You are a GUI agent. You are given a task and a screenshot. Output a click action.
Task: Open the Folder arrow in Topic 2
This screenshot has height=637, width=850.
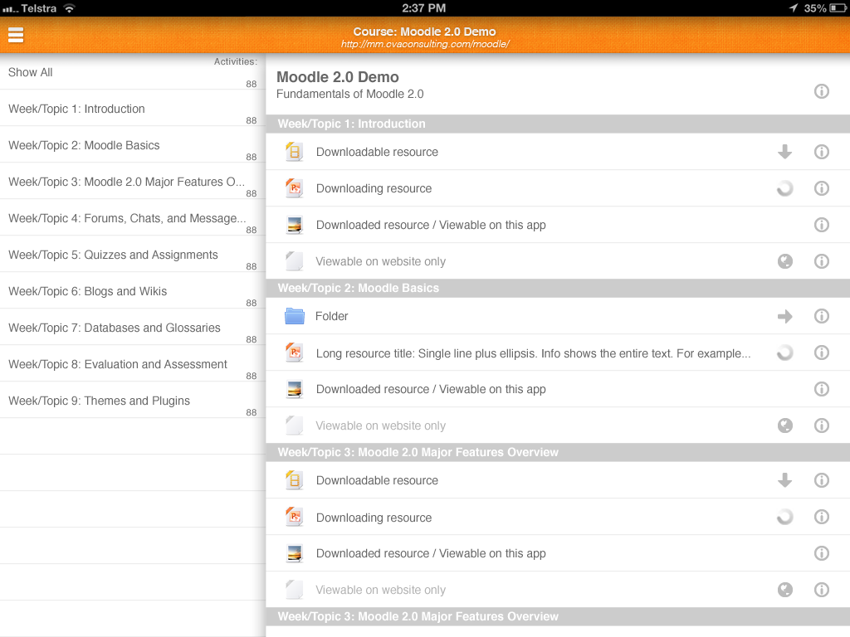[x=784, y=316]
